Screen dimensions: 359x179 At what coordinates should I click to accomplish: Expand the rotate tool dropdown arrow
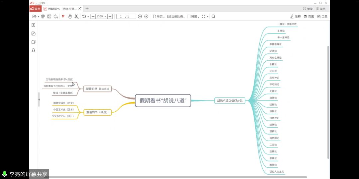point(88,17)
